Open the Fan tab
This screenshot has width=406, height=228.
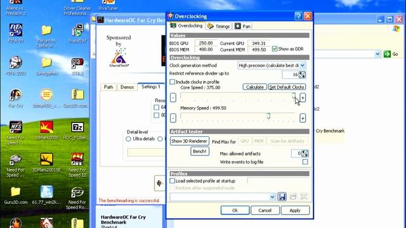pyautogui.click(x=242, y=26)
